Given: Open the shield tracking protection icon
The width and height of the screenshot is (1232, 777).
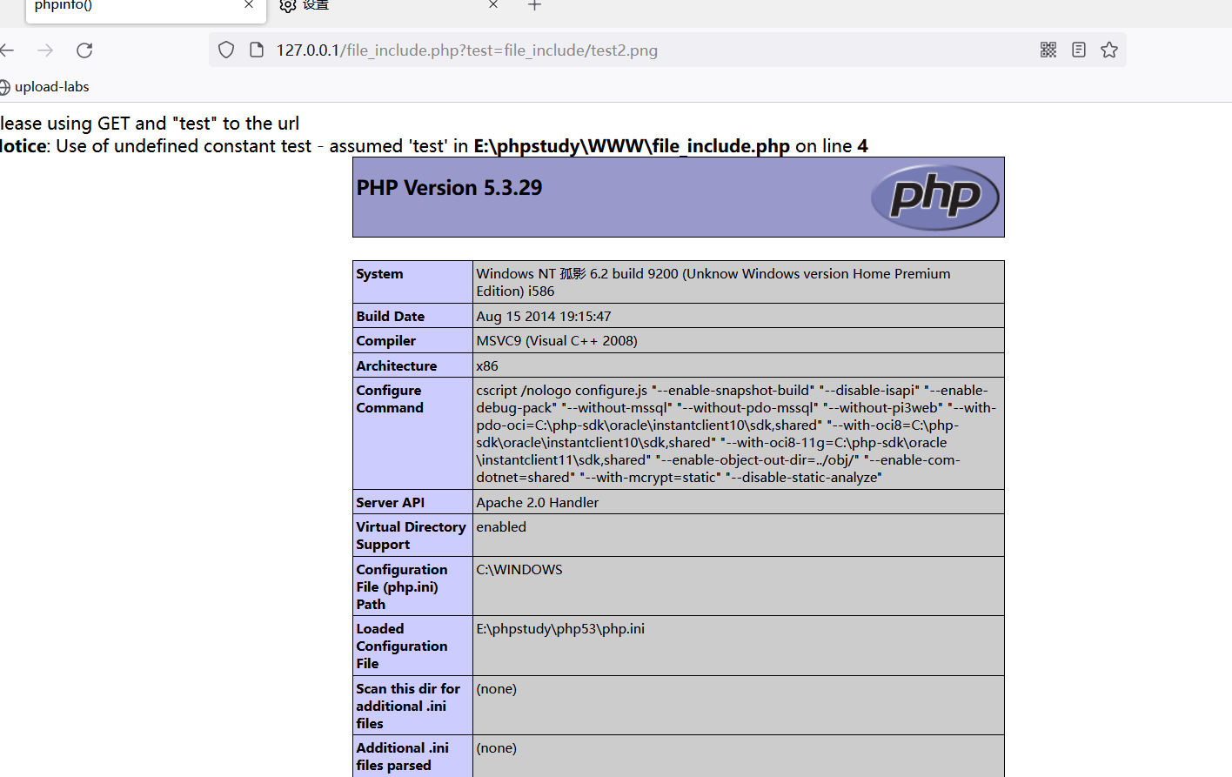Looking at the screenshot, I should point(226,50).
